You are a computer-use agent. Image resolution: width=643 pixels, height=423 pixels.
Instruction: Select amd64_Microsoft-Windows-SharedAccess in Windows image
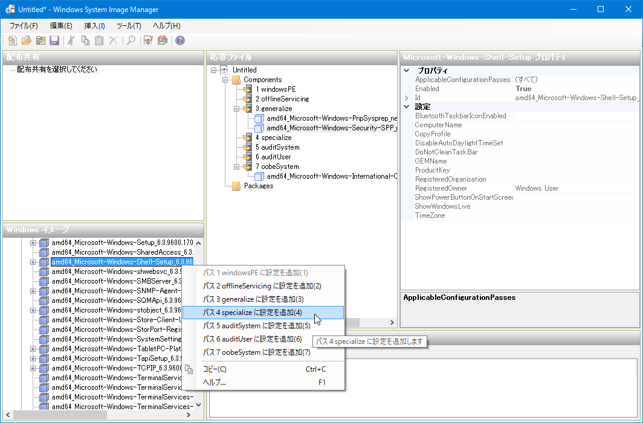(x=122, y=252)
